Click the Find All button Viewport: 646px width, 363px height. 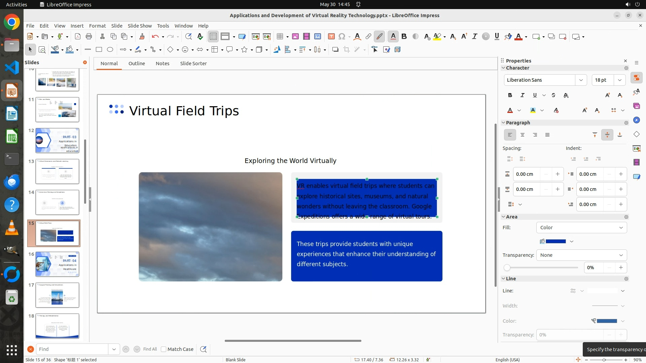(150, 349)
